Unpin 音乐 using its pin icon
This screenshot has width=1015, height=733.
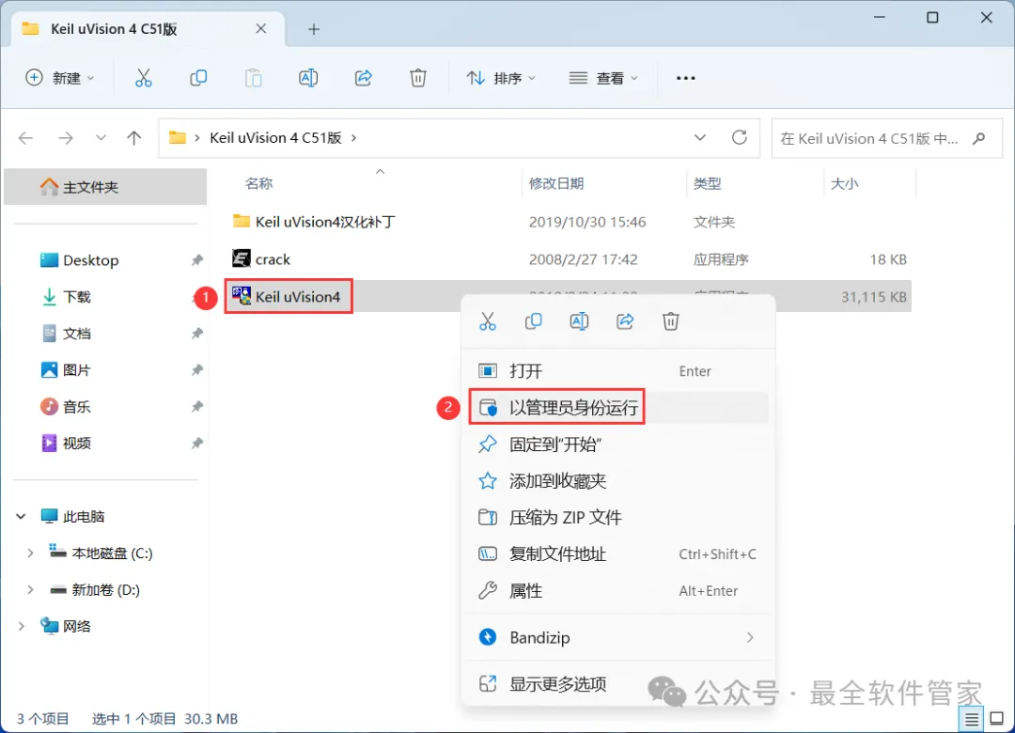pyautogui.click(x=196, y=407)
